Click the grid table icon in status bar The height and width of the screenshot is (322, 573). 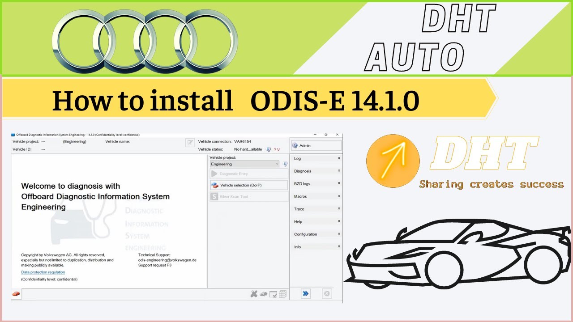tap(282, 294)
